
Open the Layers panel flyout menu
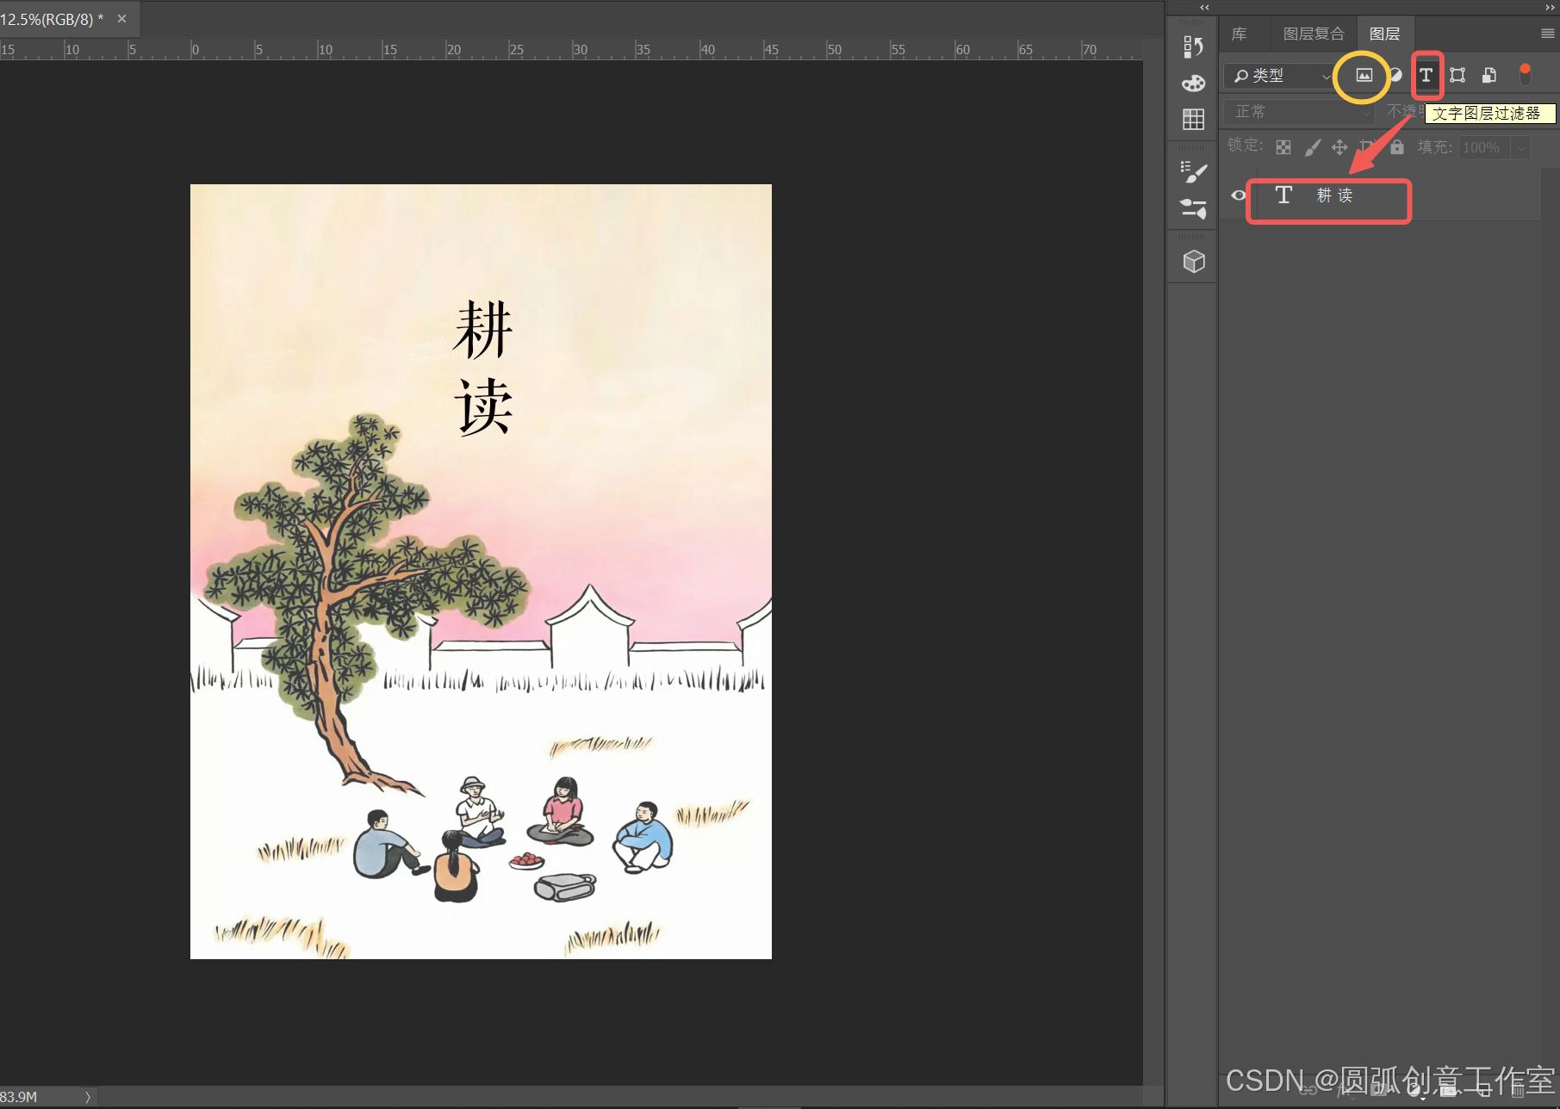[1547, 34]
